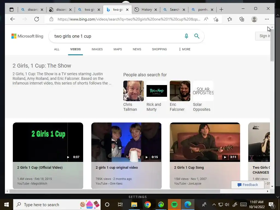Submit search with magnifier icon
Viewport: 280px width, 210px height.
(x=197, y=36)
